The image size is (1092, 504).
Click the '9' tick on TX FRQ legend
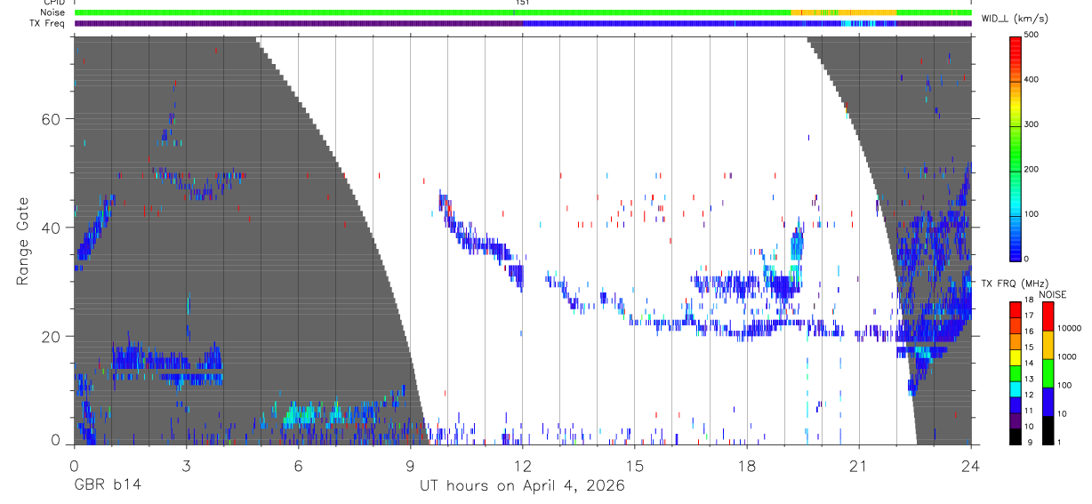click(1030, 443)
